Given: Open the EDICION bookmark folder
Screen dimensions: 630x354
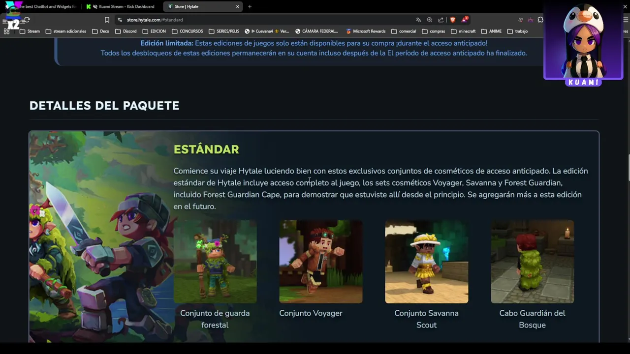Looking at the screenshot, I should pyautogui.click(x=154, y=31).
